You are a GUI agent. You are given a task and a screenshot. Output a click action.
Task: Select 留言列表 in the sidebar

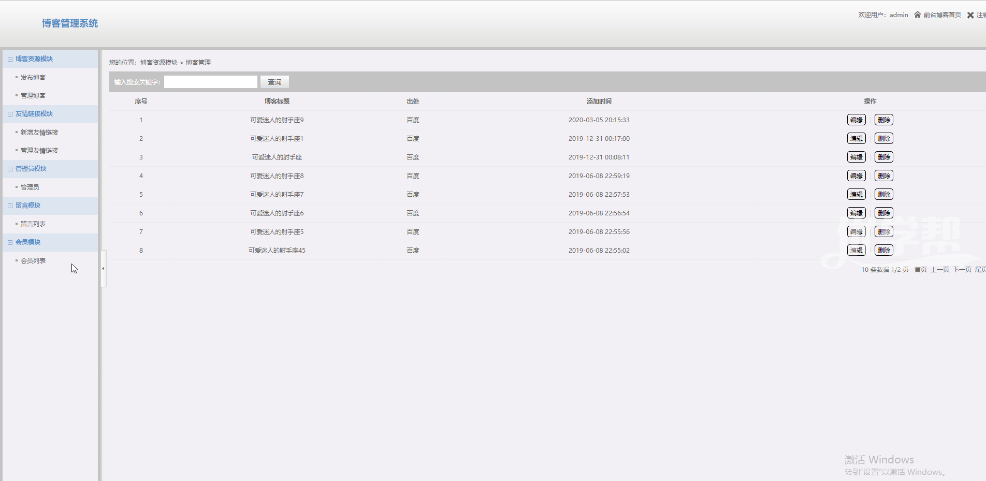click(x=33, y=224)
